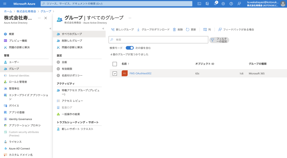Click the group 検索 input field
The height and width of the screenshot is (158, 287).
(x=158, y=40)
